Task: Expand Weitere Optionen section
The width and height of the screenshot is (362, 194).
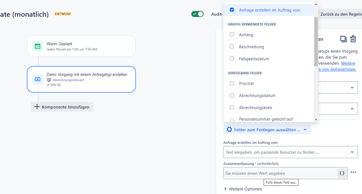Action: point(243,189)
